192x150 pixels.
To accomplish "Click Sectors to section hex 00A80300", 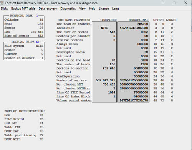I will [x=141, y=68].
